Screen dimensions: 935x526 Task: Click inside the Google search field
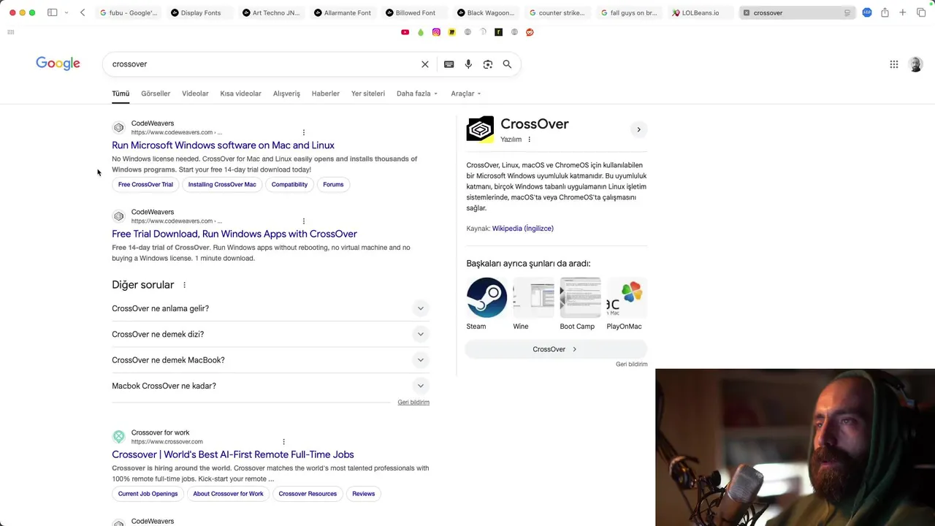[x=263, y=64]
